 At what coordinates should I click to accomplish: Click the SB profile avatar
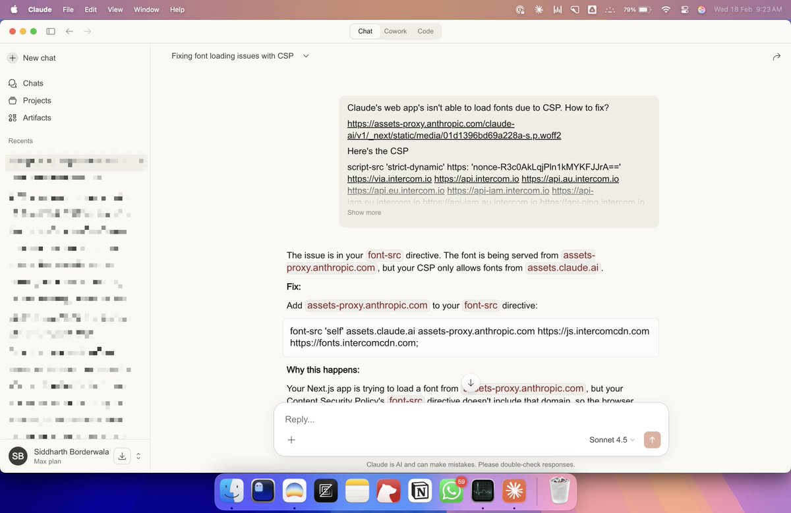pos(18,456)
